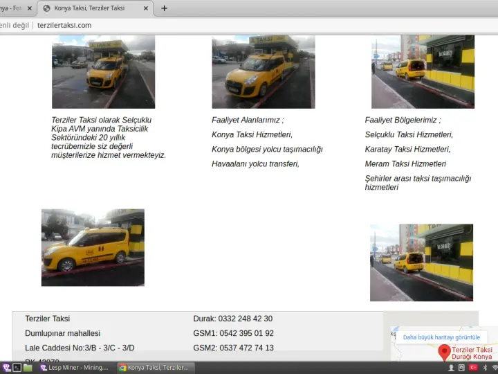Click 'Dumlupınar mahallesi' address line
498x374 pixels.
62,333
